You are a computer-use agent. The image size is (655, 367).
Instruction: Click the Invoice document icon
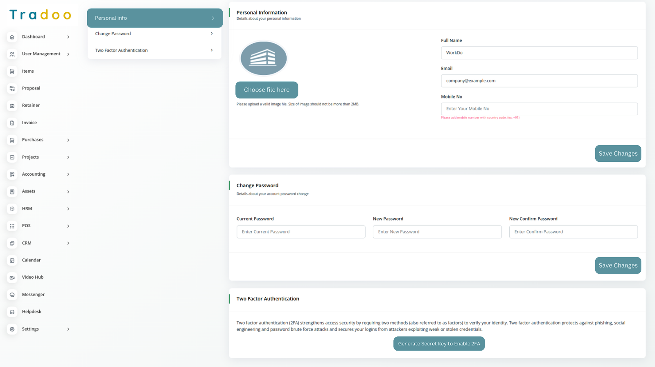pyautogui.click(x=12, y=123)
